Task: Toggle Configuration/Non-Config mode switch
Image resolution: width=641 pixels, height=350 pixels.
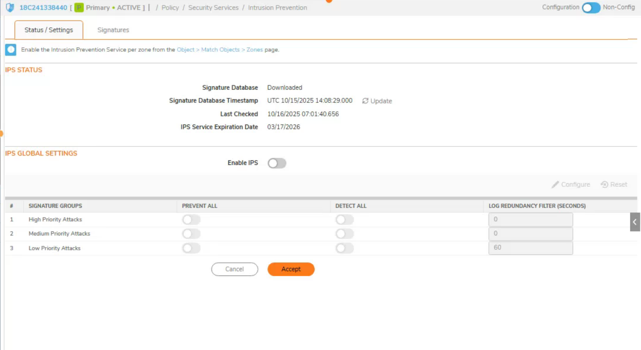Action: [591, 8]
